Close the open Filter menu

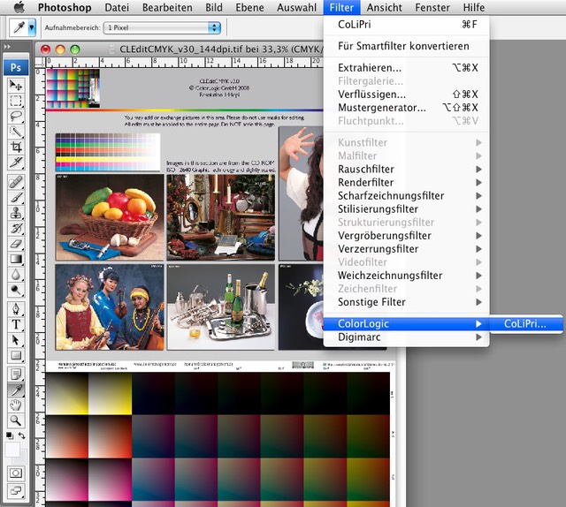coord(341,7)
